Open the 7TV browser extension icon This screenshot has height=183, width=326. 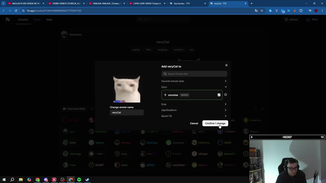click(289, 11)
